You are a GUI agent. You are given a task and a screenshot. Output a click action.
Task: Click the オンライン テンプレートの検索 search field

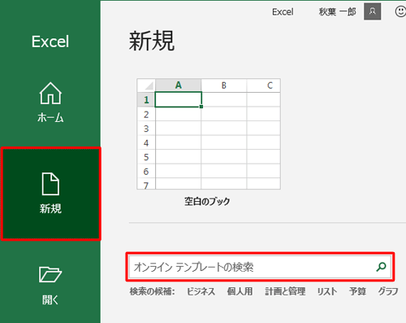[260, 267]
